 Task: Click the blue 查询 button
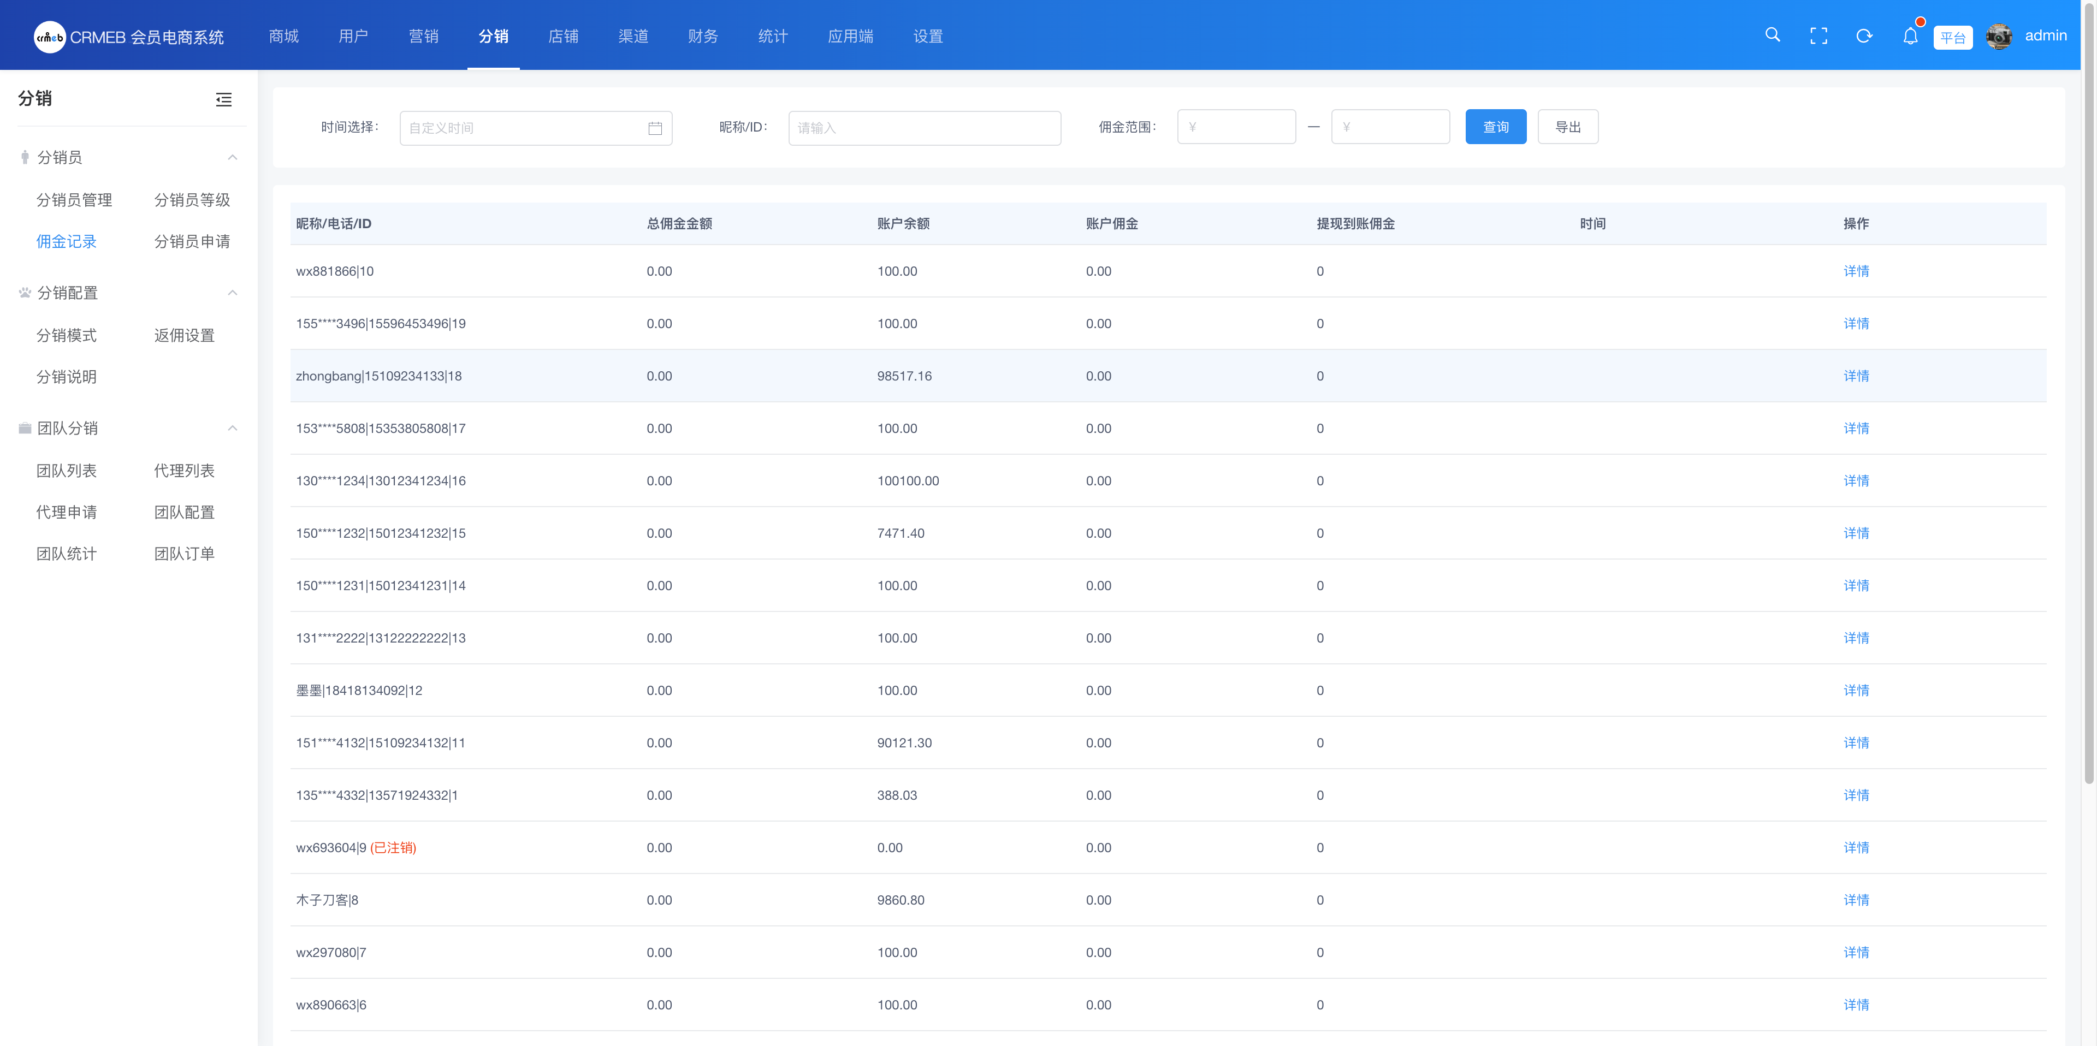coord(1495,127)
